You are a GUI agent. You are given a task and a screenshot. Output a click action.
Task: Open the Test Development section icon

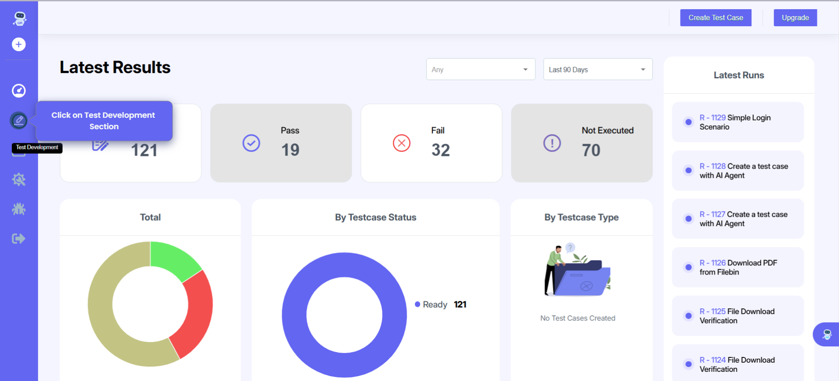point(19,120)
